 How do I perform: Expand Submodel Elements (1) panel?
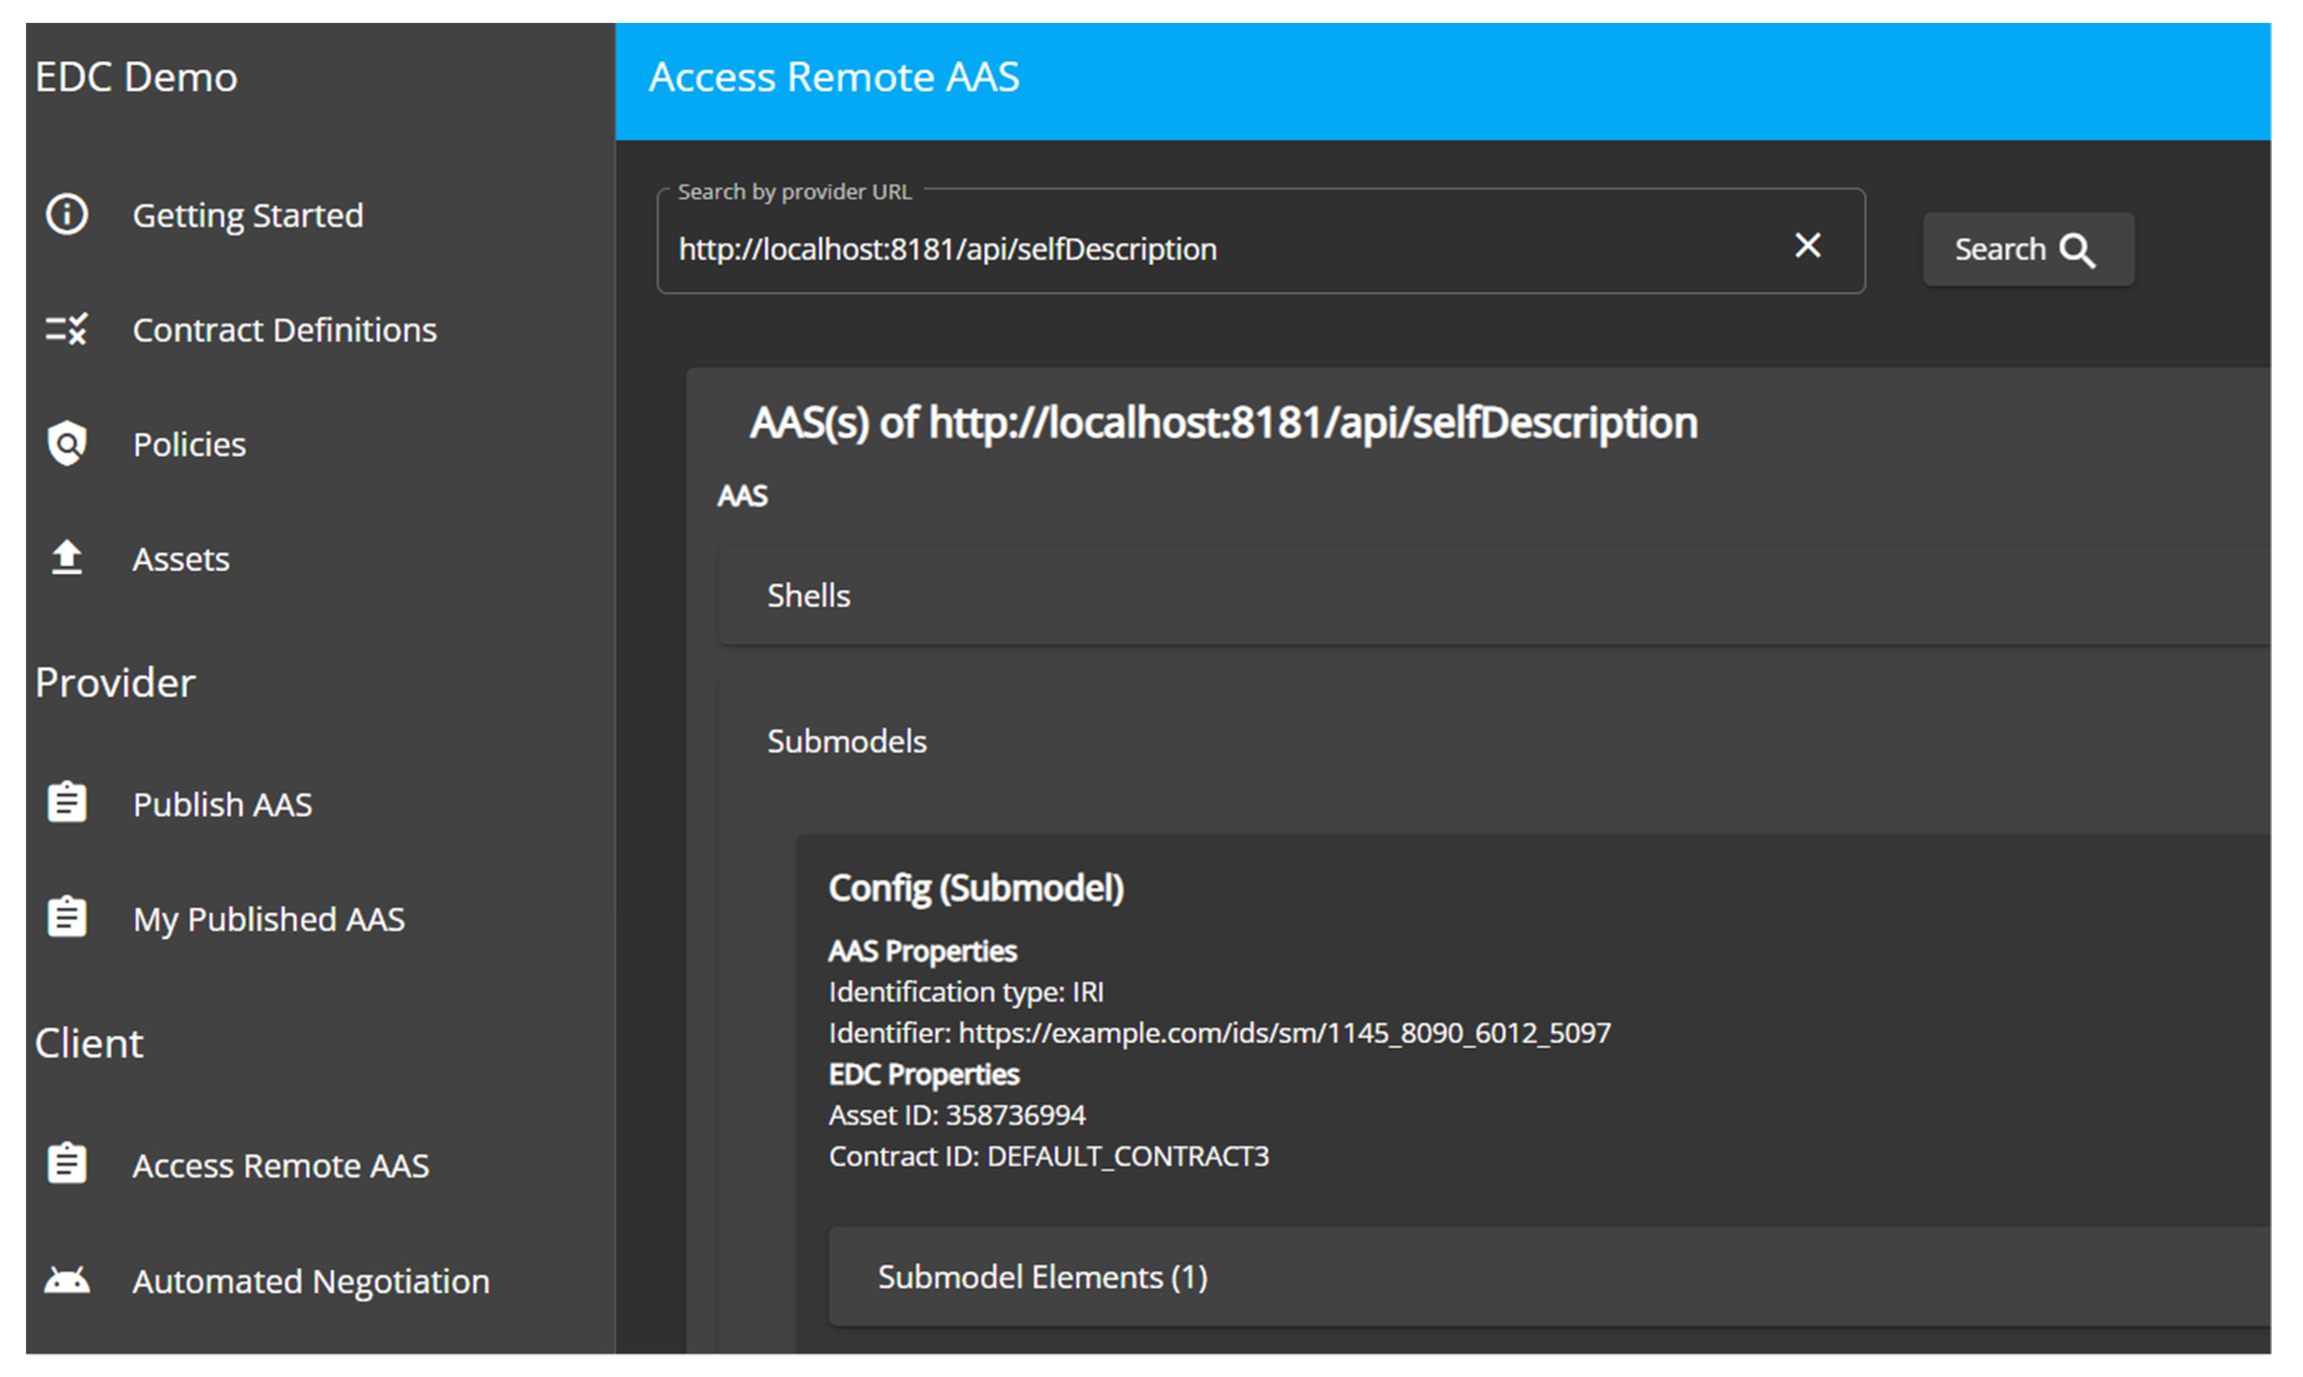[1549, 1277]
